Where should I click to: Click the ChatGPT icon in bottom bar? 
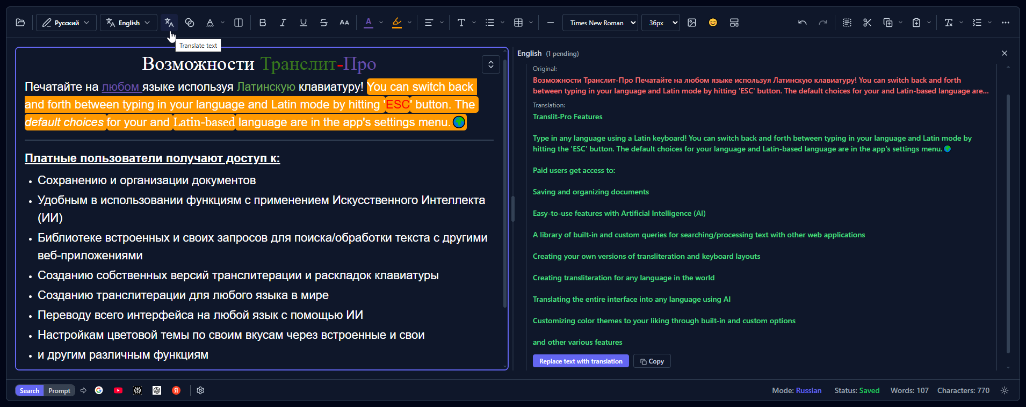157,390
